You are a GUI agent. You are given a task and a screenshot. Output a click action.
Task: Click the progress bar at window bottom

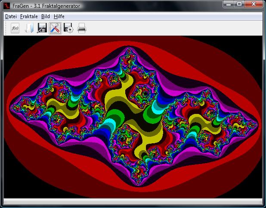tap(133, 202)
